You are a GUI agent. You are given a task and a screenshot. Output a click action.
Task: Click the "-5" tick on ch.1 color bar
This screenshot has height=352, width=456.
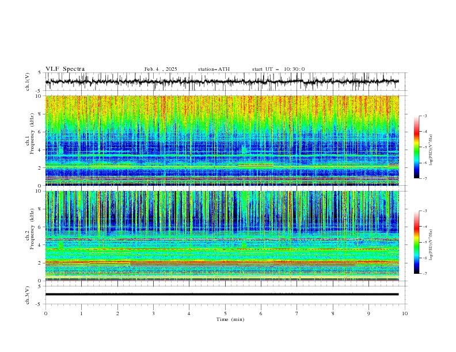pos(425,147)
